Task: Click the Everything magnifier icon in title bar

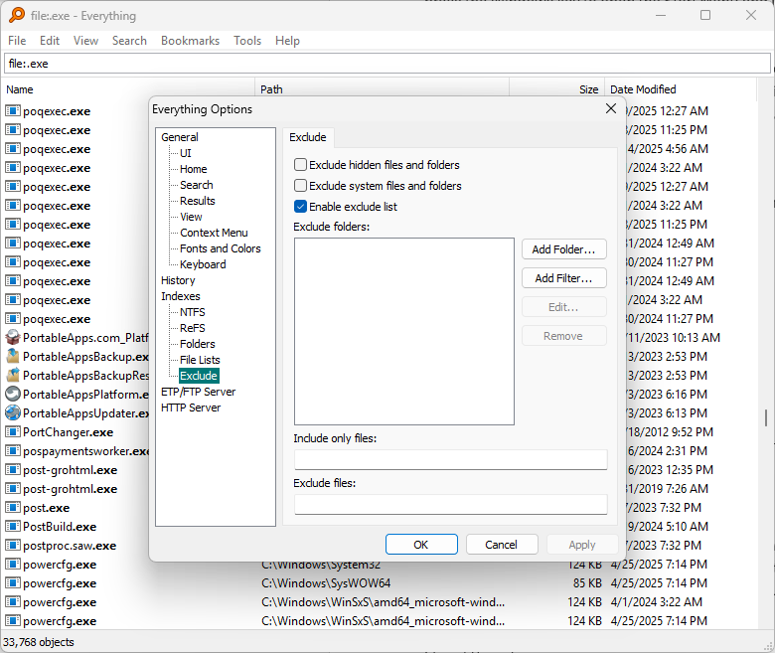Action: [16, 15]
